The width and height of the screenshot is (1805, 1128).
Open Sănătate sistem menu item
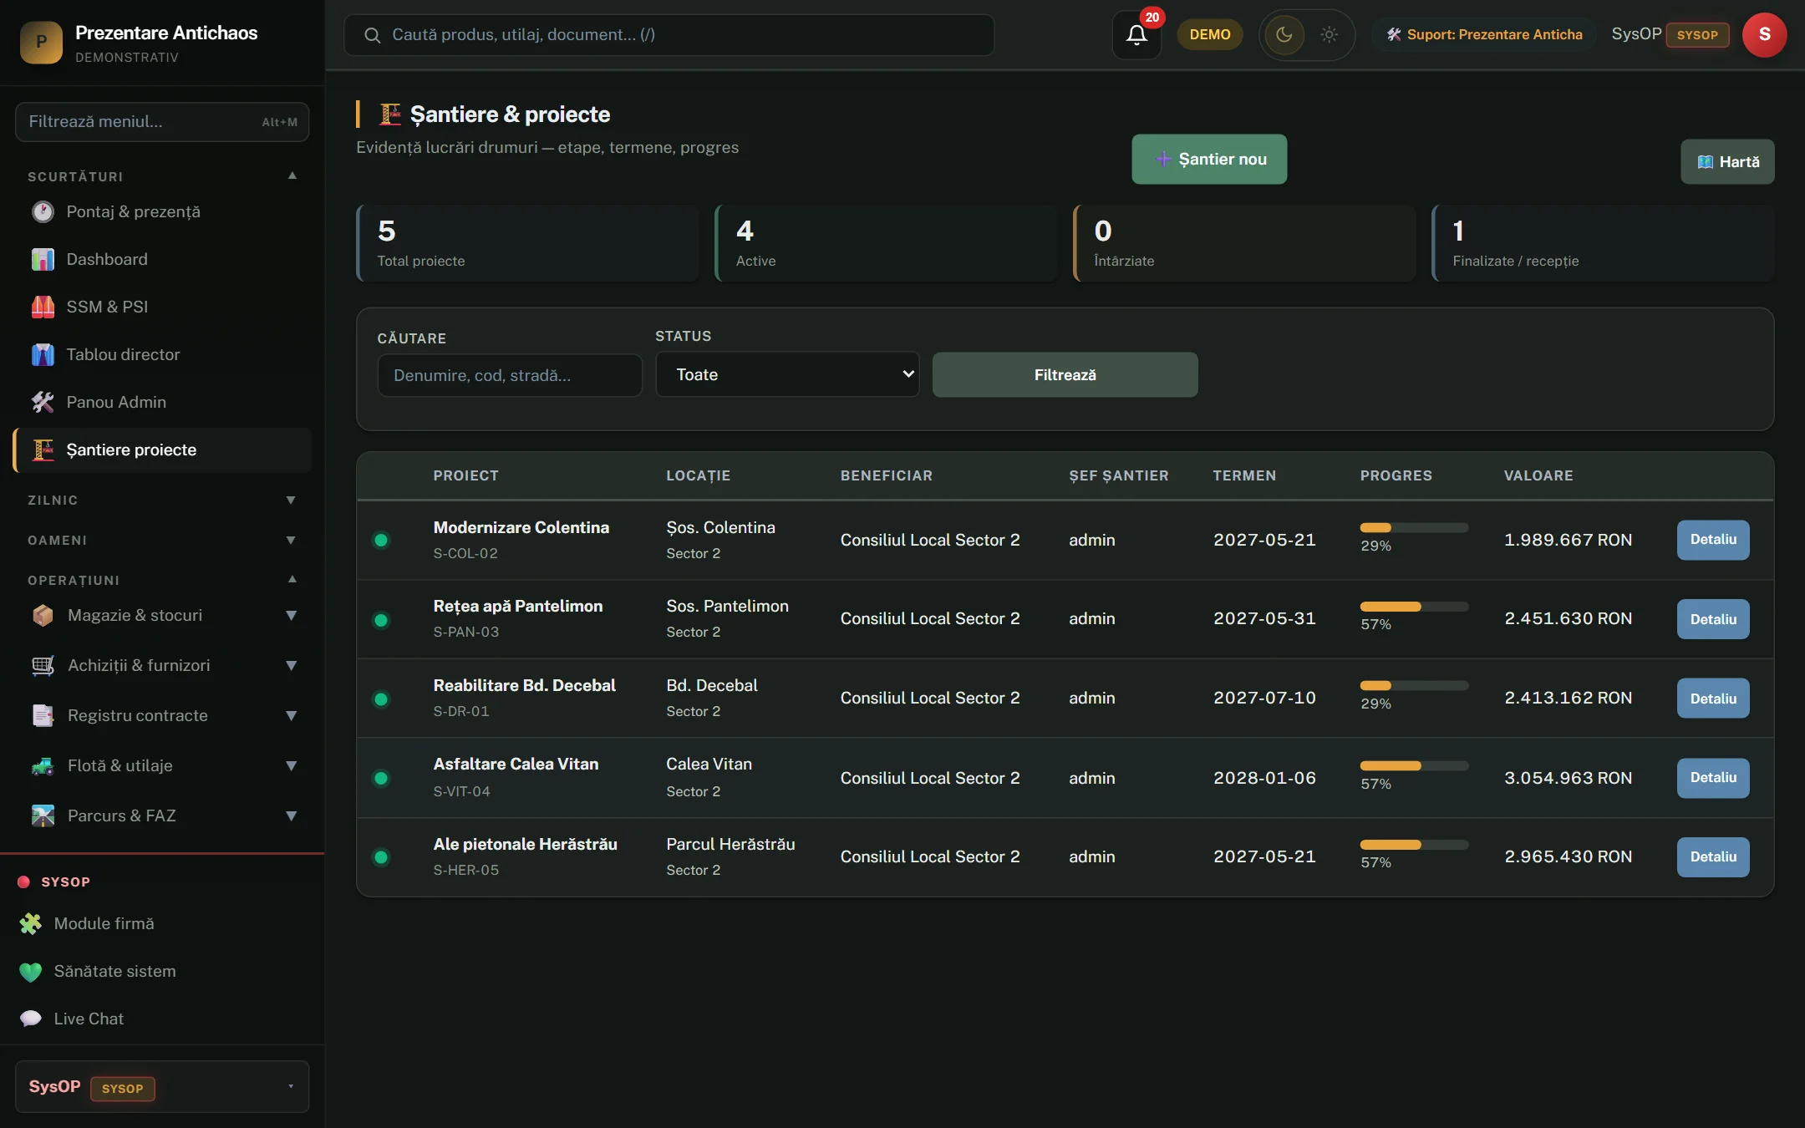coord(162,972)
